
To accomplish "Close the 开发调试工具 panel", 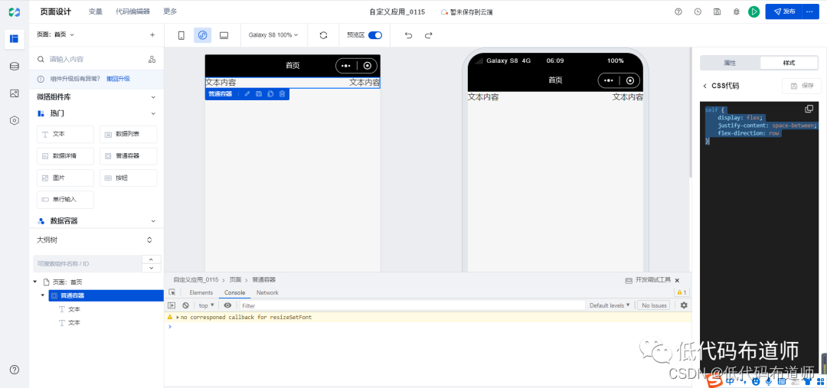I will click(x=677, y=280).
